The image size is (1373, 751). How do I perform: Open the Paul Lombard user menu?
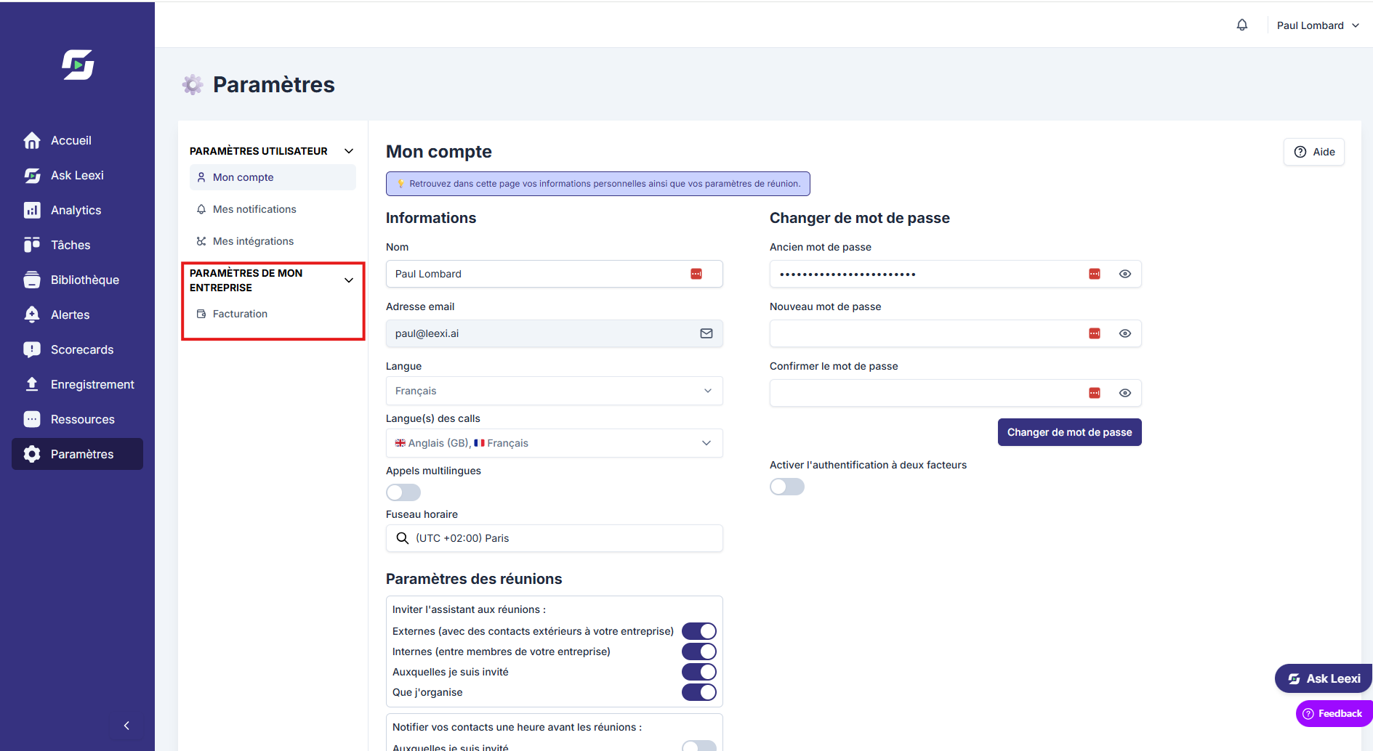[x=1318, y=25]
